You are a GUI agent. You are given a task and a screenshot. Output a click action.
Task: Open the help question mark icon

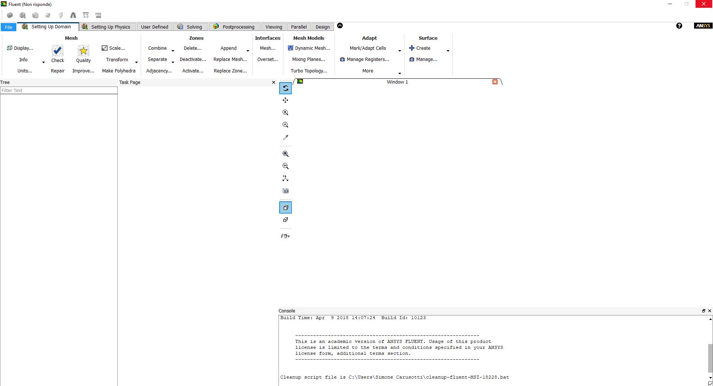[679, 26]
